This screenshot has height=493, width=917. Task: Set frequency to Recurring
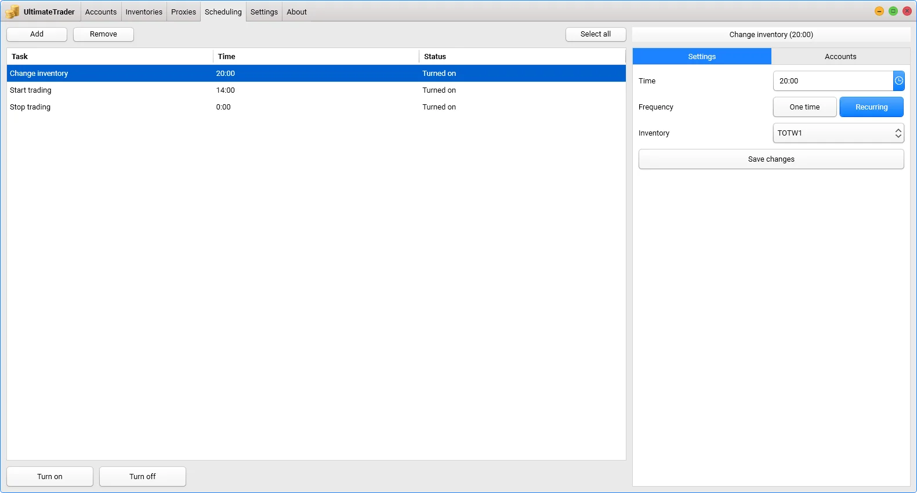[871, 107]
